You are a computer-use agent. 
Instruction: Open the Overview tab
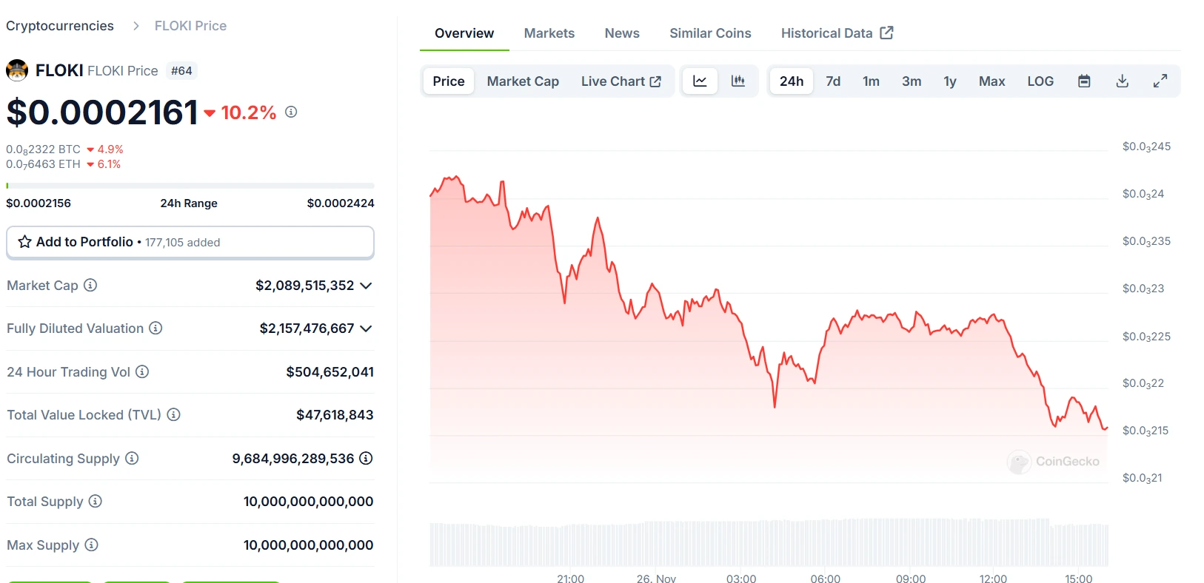[464, 33]
